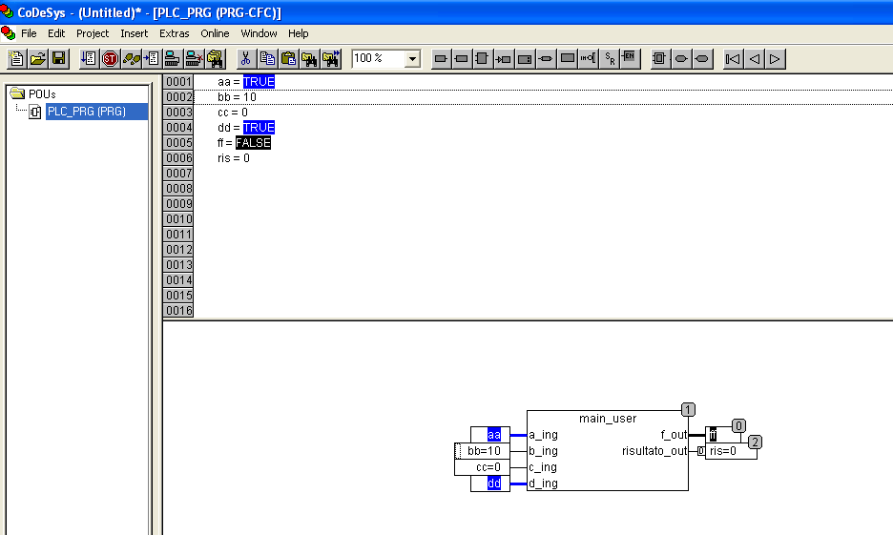Open the 100 % zoom dropdown
893x535 pixels.
[x=412, y=59]
